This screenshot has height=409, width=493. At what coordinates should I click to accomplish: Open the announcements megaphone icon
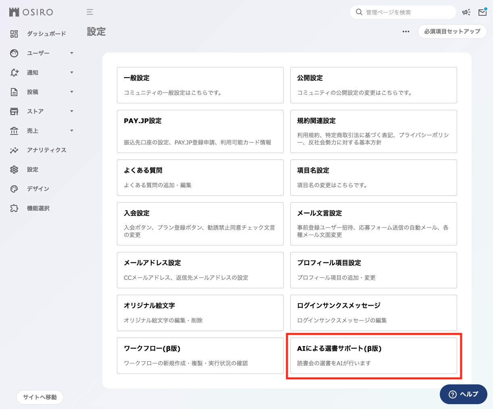pos(466,12)
